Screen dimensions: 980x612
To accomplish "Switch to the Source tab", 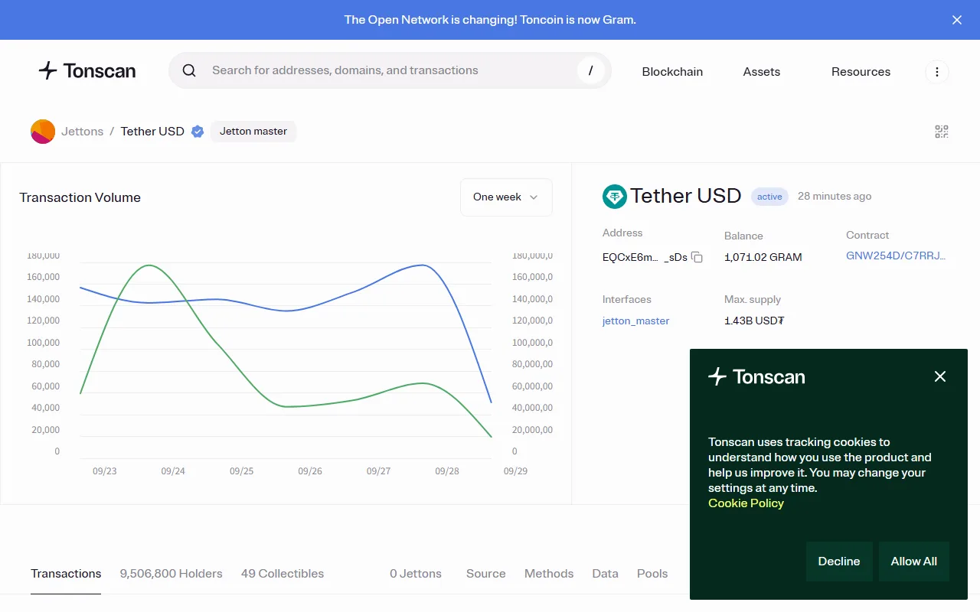I will coord(486,574).
